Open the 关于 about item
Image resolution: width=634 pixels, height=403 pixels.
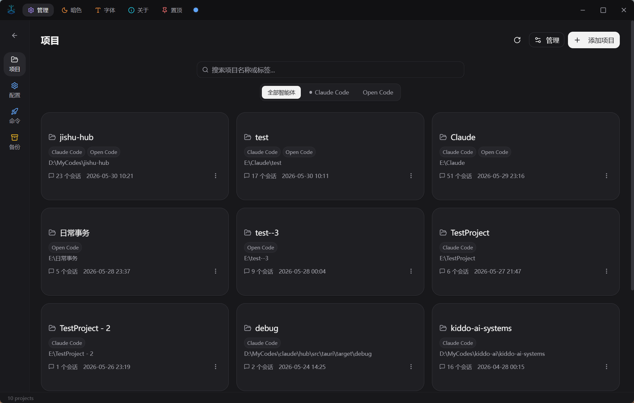(x=138, y=10)
